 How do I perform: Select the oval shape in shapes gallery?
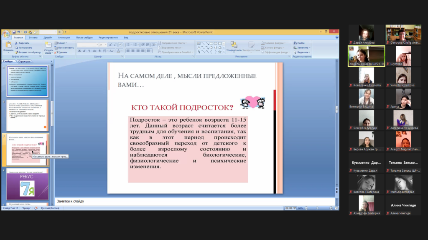pos(215,43)
